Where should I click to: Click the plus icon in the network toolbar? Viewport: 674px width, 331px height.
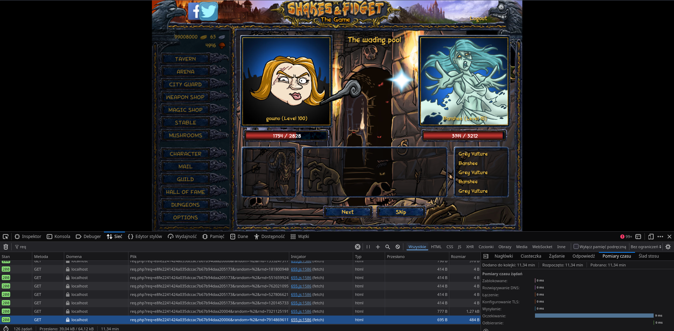click(378, 247)
